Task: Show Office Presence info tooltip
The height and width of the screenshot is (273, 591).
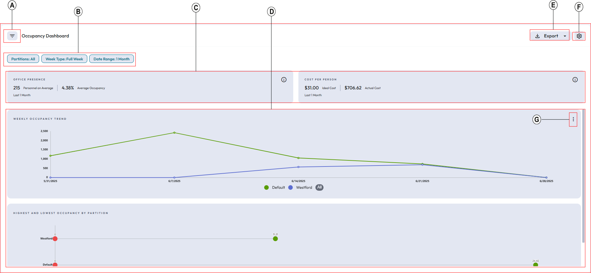Action: pyautogui.click(x=284, y=80)
